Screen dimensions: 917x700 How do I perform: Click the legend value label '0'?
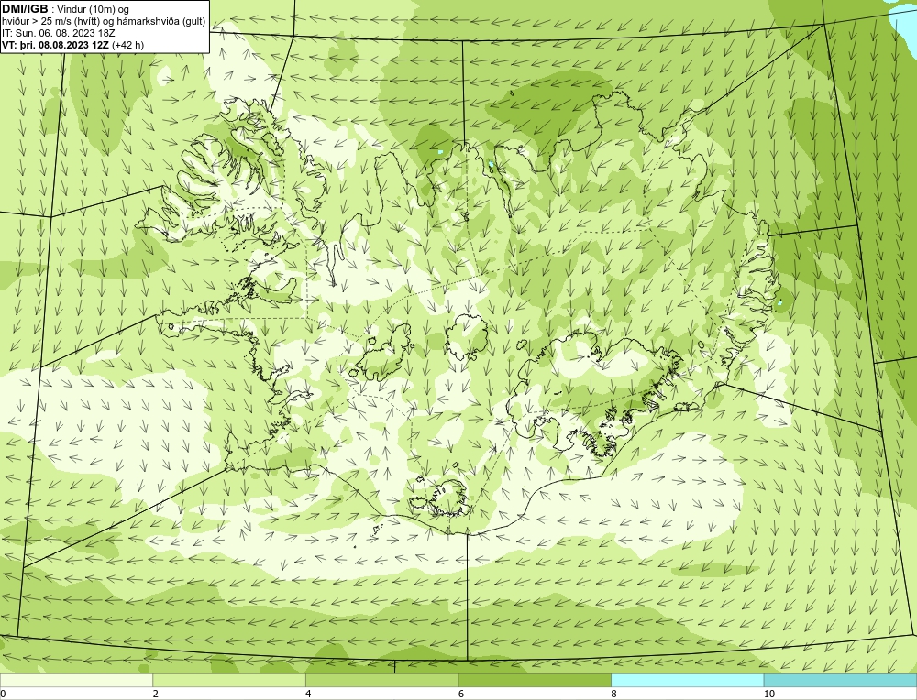pyautogui.click(x=3, y=694)
